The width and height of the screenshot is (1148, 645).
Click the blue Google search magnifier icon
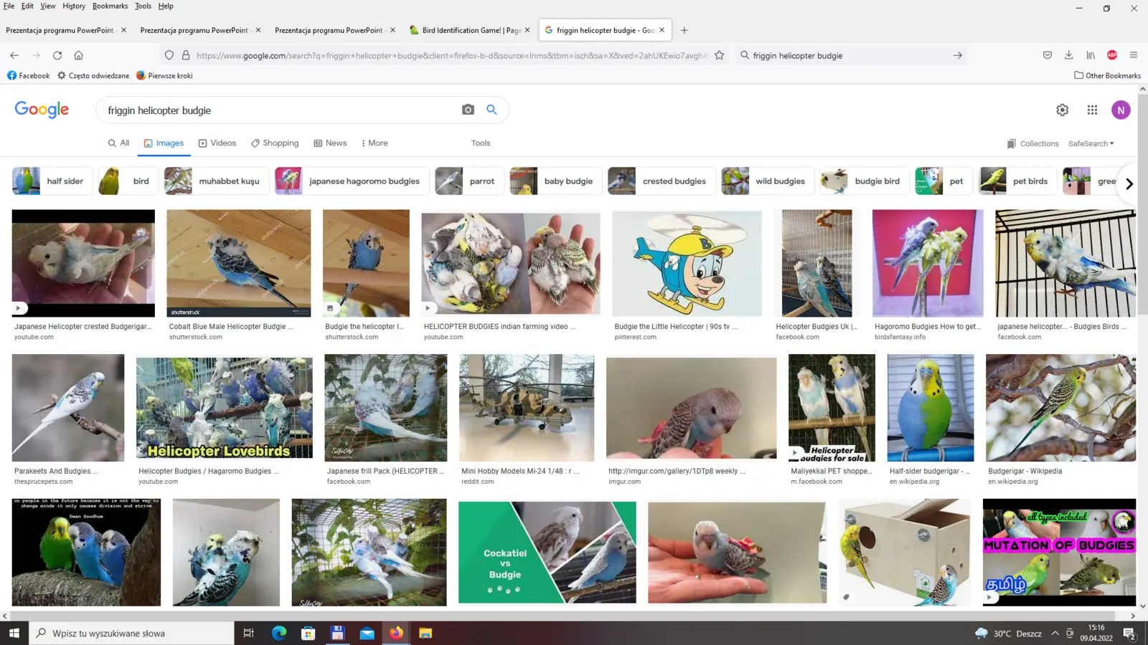click(x=491, y=110)
